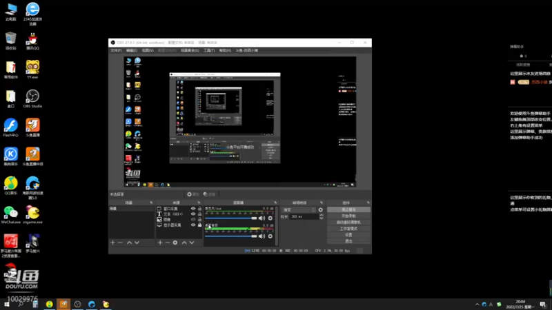Toggle visibility of the 窗口采集 source
Screen dimensions: 552x310
coord(193,209)
